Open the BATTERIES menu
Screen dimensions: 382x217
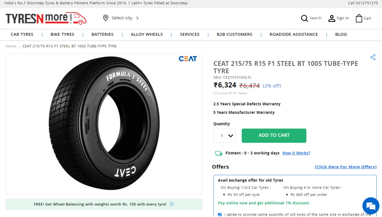103,34
